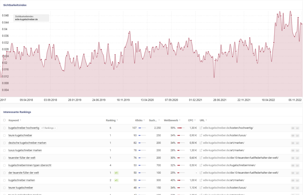Click help icon next to Keyword header
Viewport: 303px width, 195px height.
(x=20, y=120)
